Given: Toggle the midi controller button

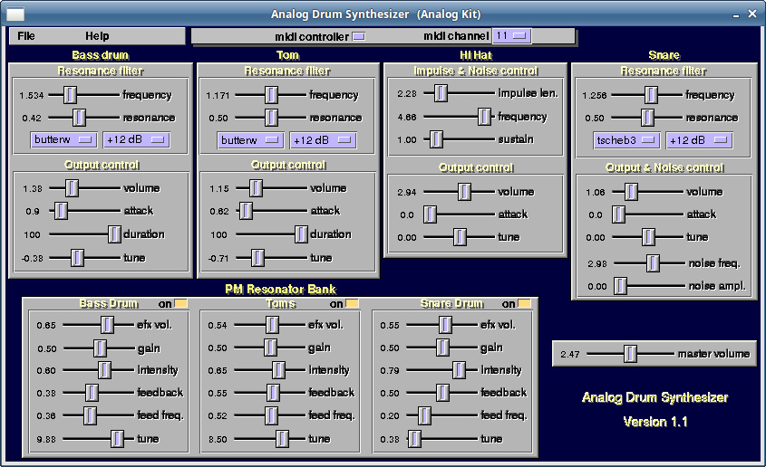Looking at the screenshot, I should 359,36.
